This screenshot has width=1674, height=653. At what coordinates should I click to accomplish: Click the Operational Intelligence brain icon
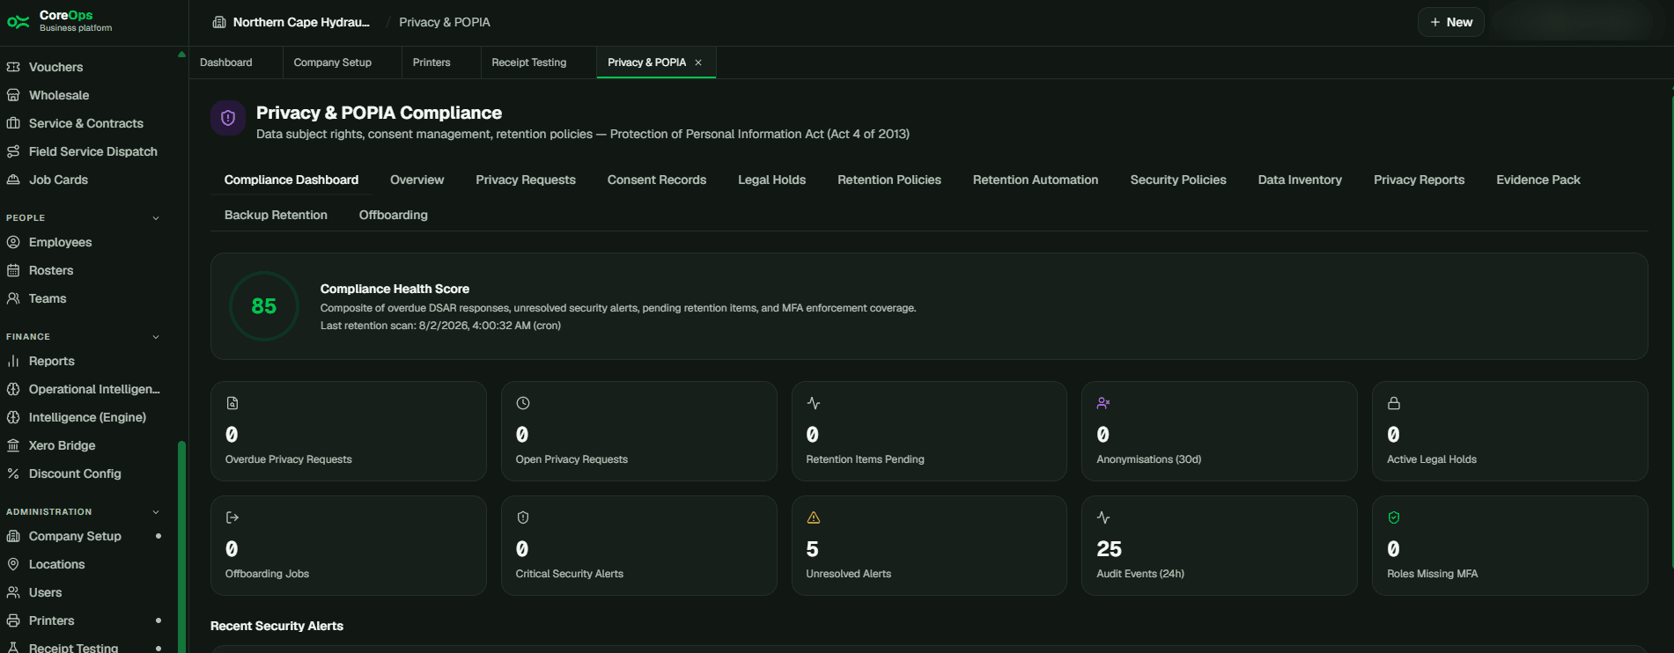point(13,389)
